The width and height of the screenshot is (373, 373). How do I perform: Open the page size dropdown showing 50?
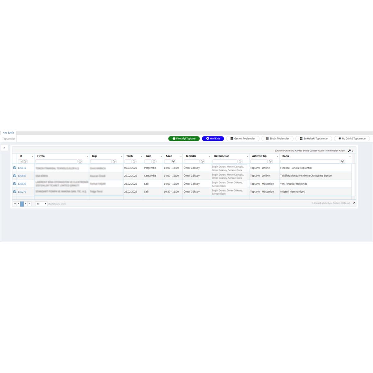pyautogui.click(x=41, y=204)
